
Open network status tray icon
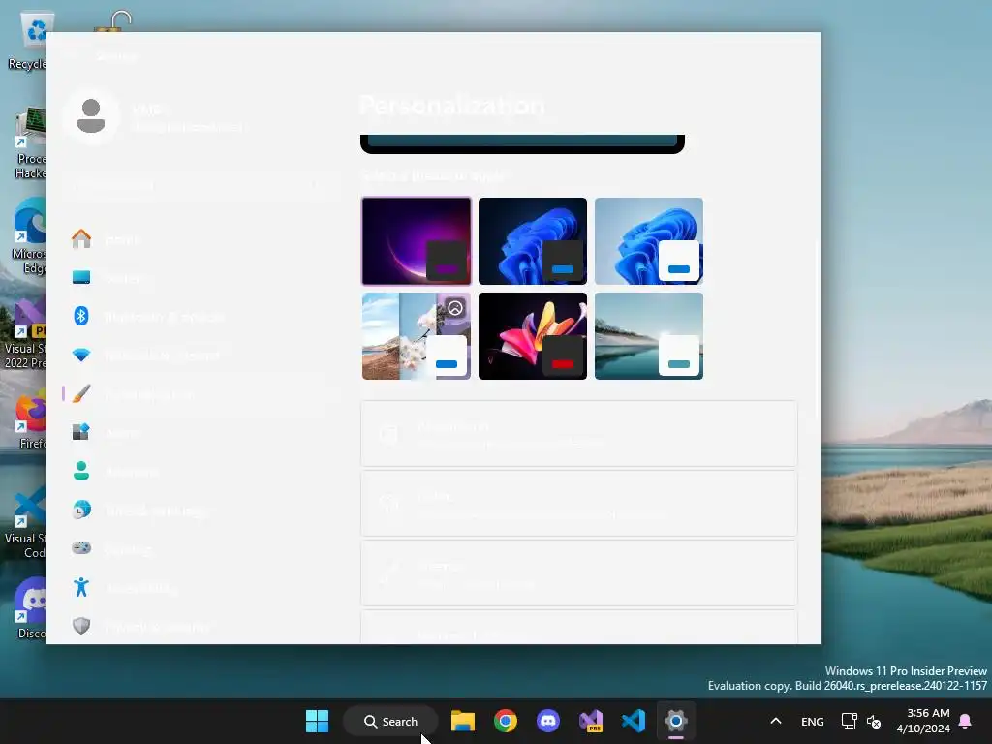click(849, 721)
